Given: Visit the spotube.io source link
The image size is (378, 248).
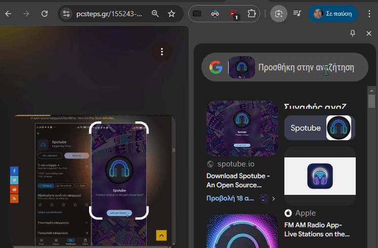Looking at the screenshot, I should click(x=235, y=164).
